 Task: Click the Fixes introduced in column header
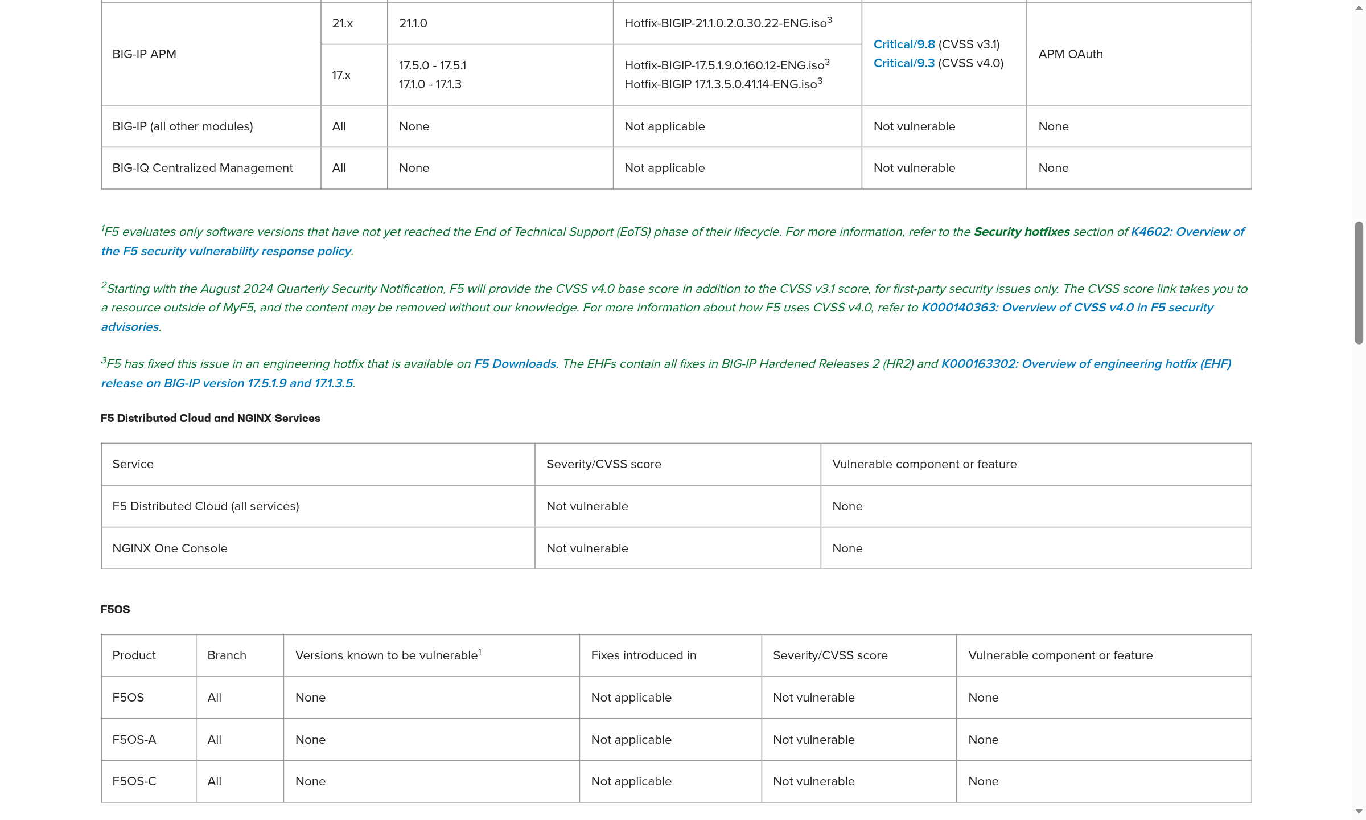(x=670, y=655)
